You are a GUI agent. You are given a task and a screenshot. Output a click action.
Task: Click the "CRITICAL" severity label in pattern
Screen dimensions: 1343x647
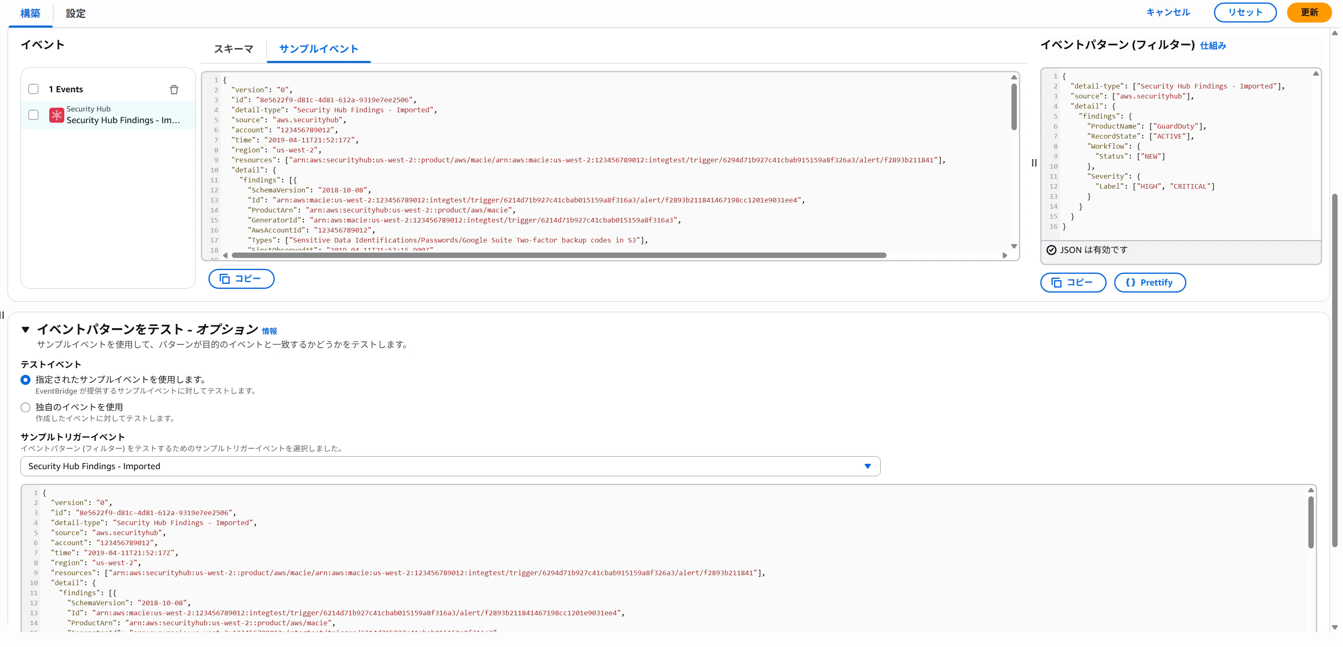click(x=1190, y=187)
